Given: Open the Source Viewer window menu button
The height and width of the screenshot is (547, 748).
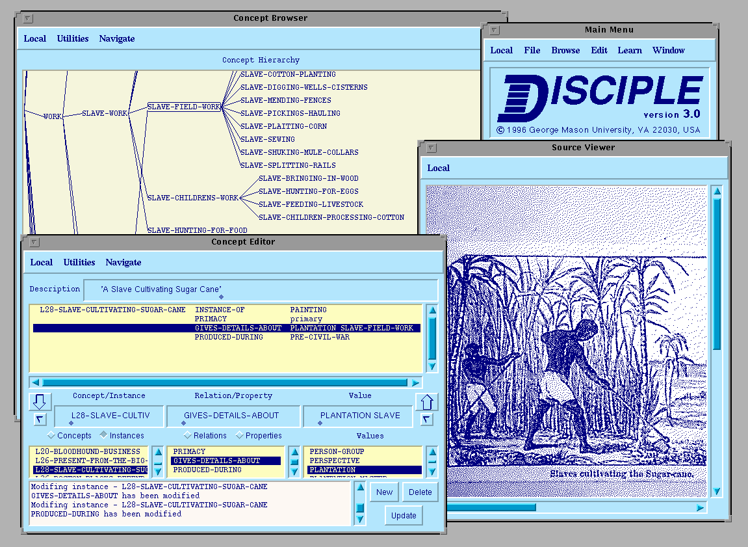Looking at the screenshot, I should click(431, 148).
